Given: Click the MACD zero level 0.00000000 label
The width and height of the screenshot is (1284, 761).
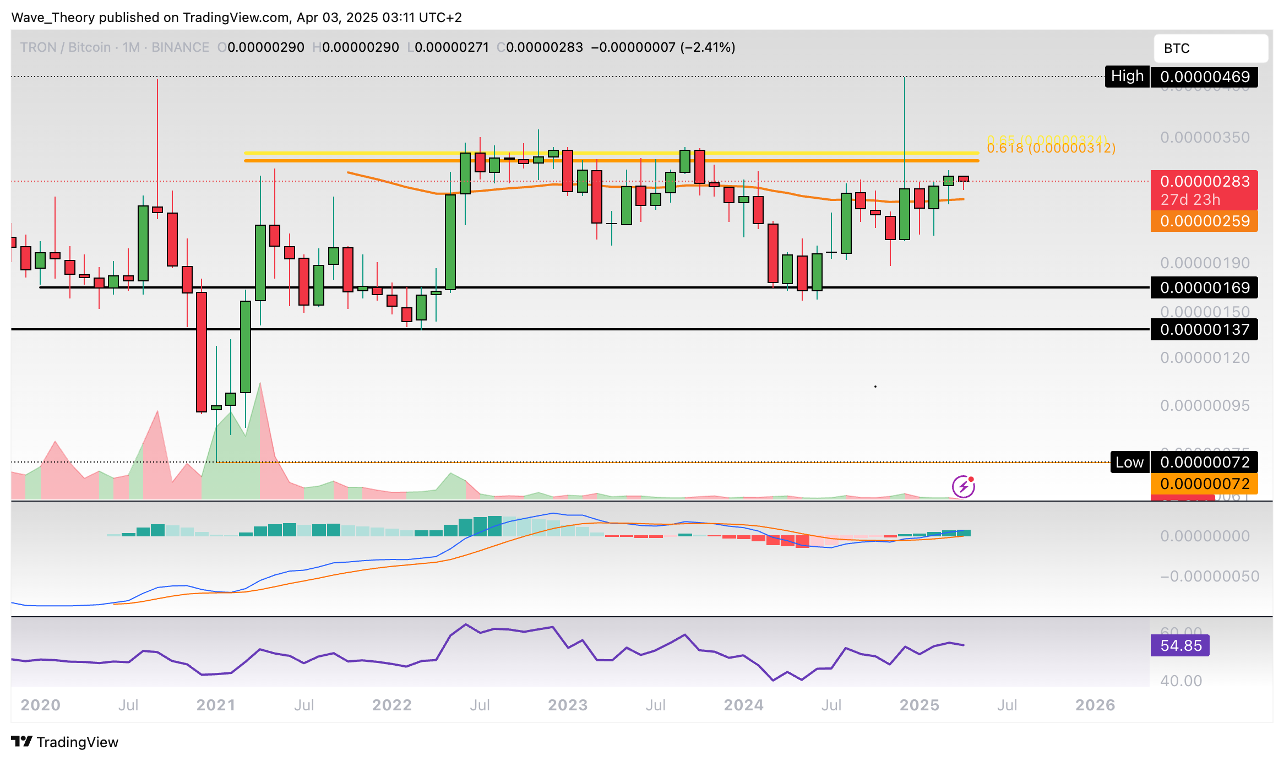Looking at the screenshot, I should [1204, 536].
